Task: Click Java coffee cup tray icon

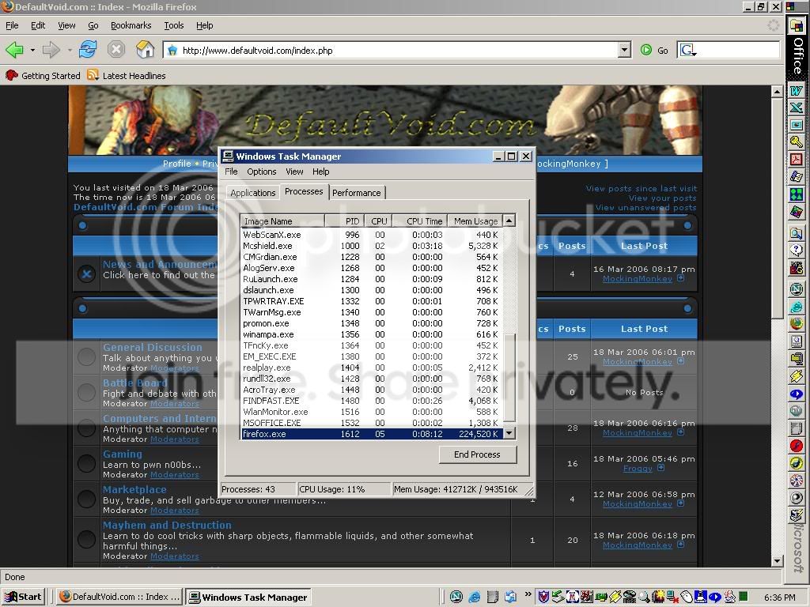Action: [x=729, y=597]
